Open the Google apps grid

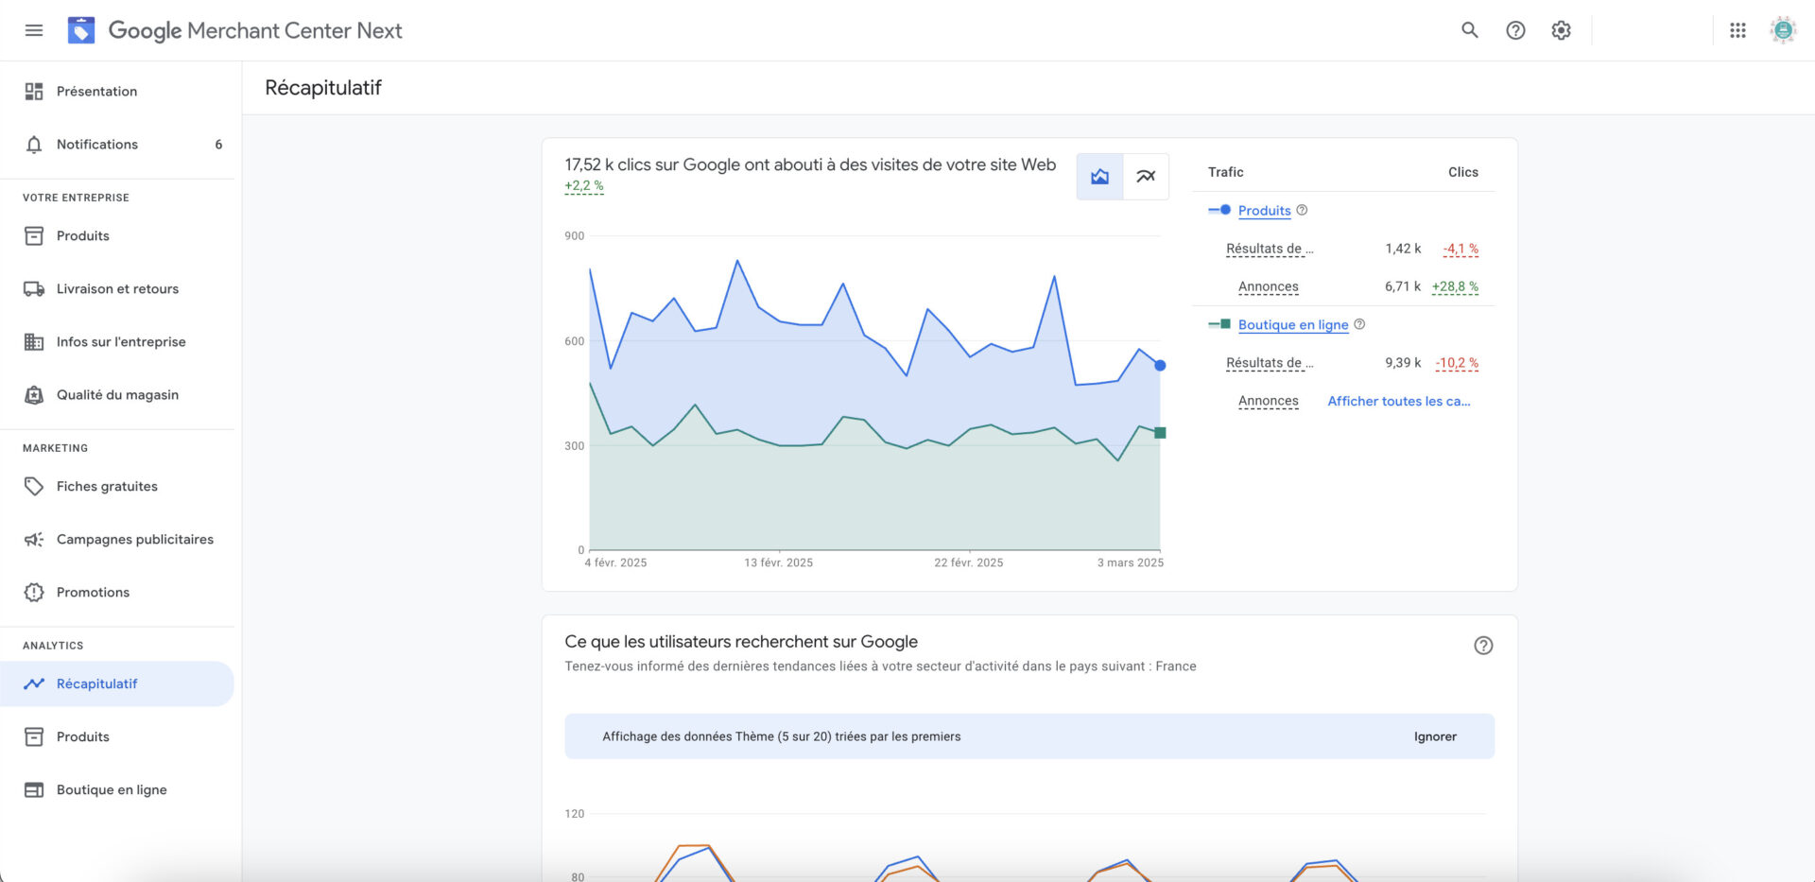1737,30
